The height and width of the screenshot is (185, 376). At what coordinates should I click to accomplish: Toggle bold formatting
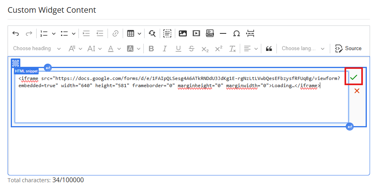point(151,49)
